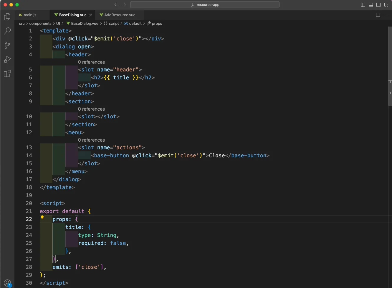Click 'type: String,' on line 24
Viewport: 392px width, 288px height.
tap(99, 235)
